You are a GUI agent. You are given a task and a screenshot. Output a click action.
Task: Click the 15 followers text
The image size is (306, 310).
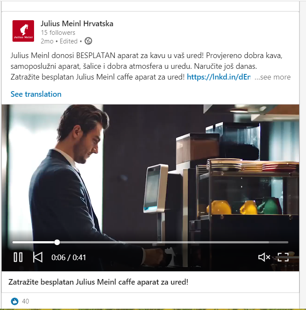click(58, 32)
